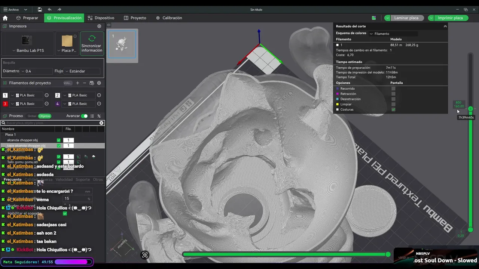Click the camera reset icon at bottom
The image size is (479, 269).
145,255
